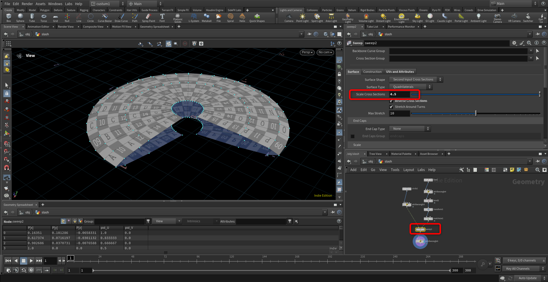548x282 pixels.
Task: Toggle Reverse Cross Sections checkbox
Action: point(391,101)
